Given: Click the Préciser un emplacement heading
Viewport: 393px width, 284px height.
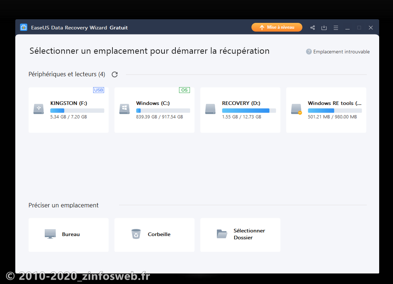Looking at the screenshot, I should 63,205.
